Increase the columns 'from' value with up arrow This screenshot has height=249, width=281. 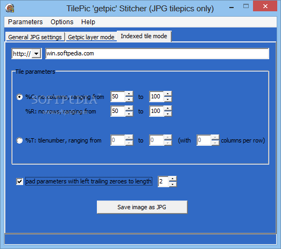pyautogui.click(x=129, y=94)
